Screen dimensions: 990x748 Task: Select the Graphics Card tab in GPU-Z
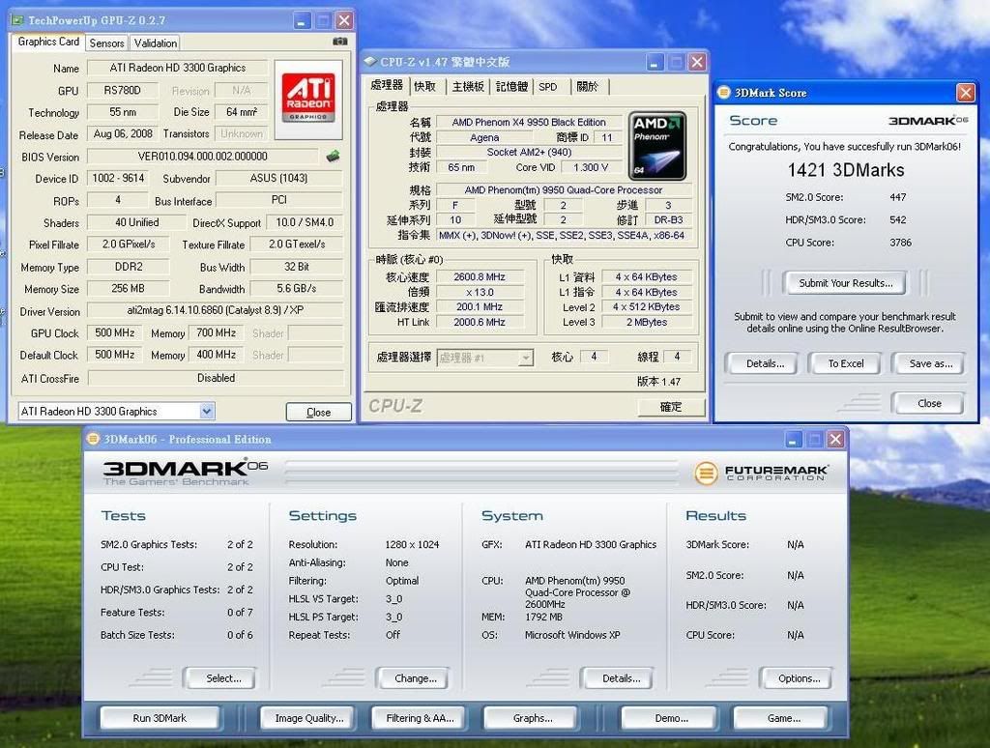click(48, 42)
